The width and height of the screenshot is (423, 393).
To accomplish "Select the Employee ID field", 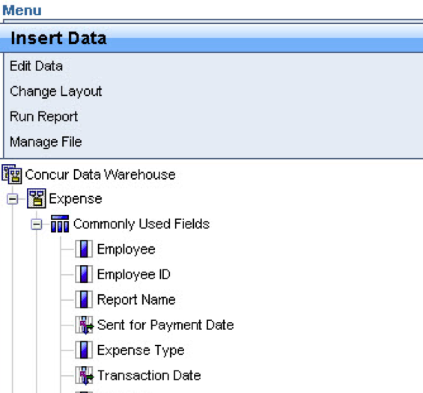I will coord(134,275).
